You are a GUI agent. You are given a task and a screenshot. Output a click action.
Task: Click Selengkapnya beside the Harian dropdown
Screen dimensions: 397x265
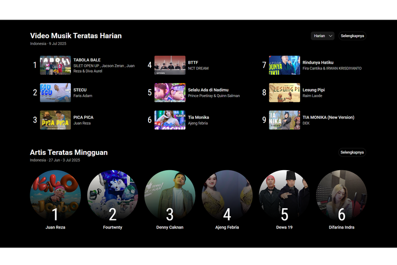coord(353,36)
